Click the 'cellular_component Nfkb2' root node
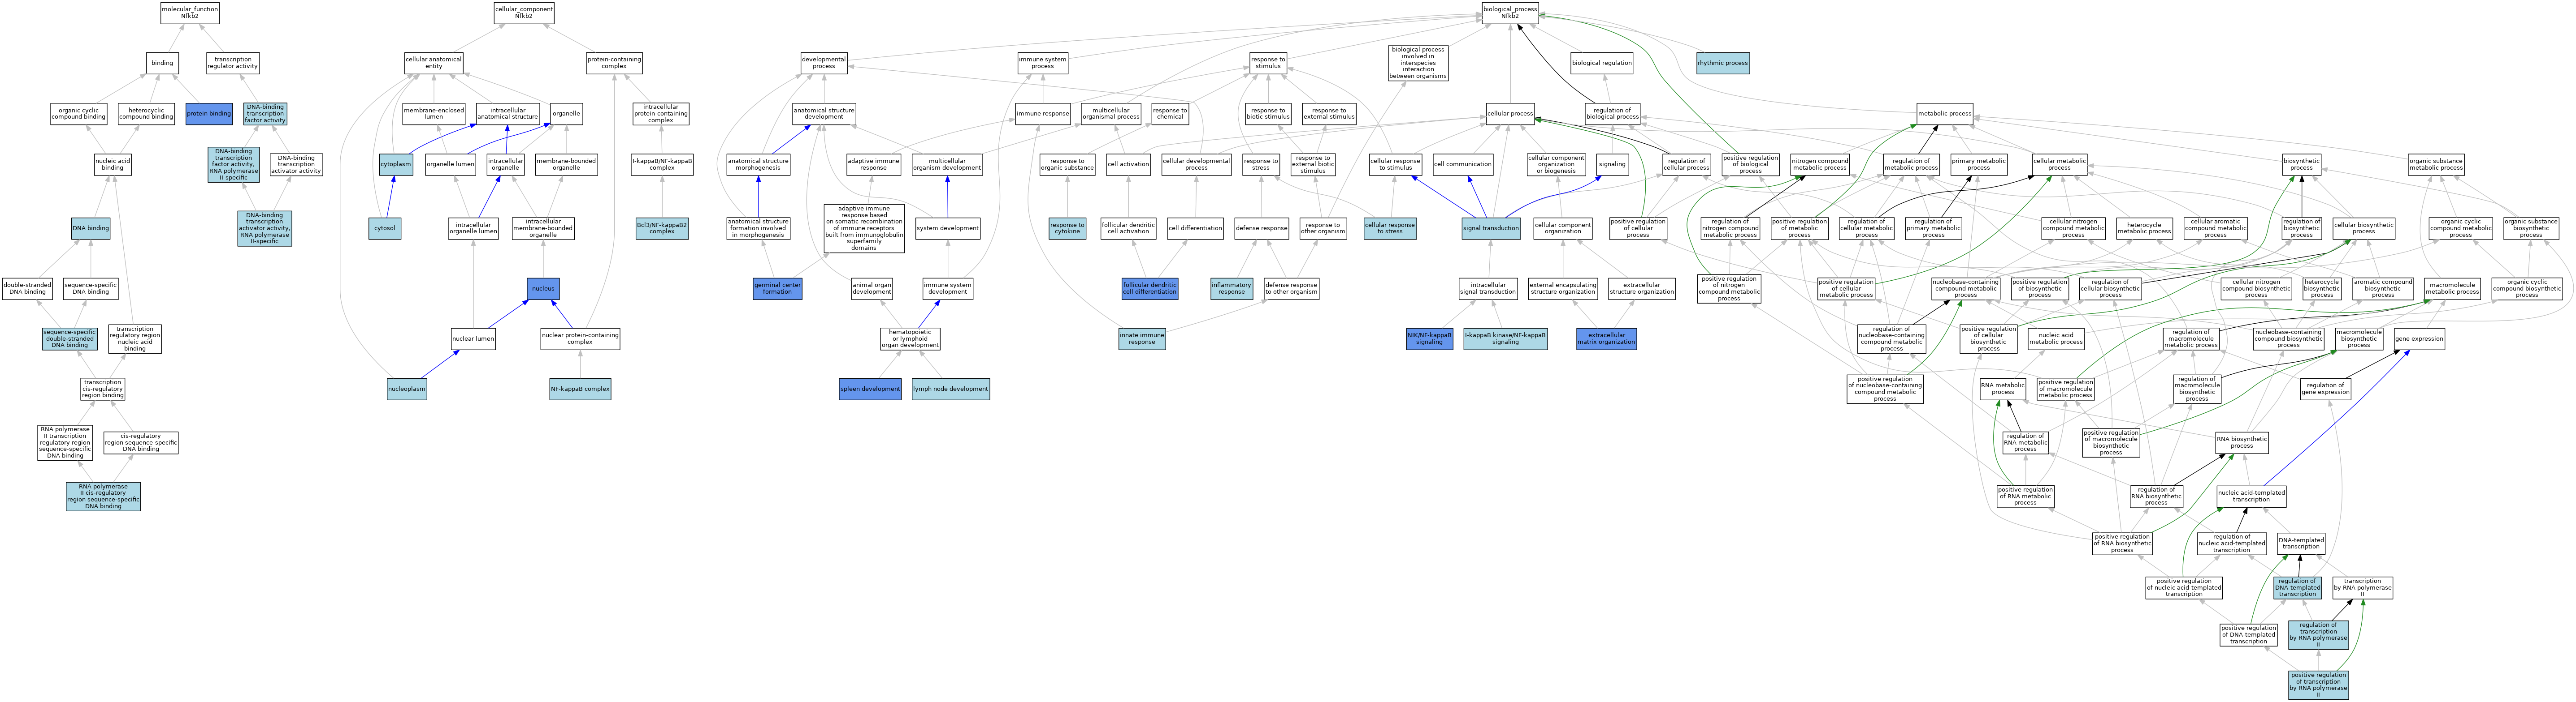The width and height of the screenshot is (2576, 702). tap(523, 13)
